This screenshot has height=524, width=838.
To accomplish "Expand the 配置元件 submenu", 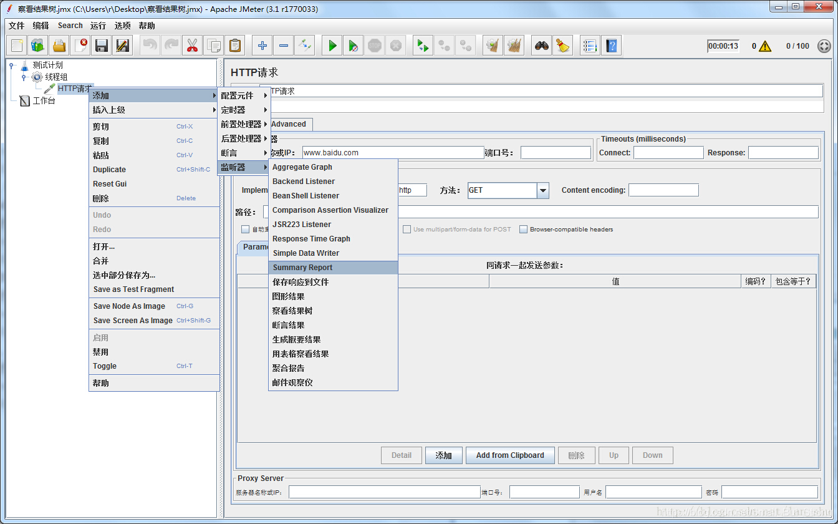I will [244, 95].
